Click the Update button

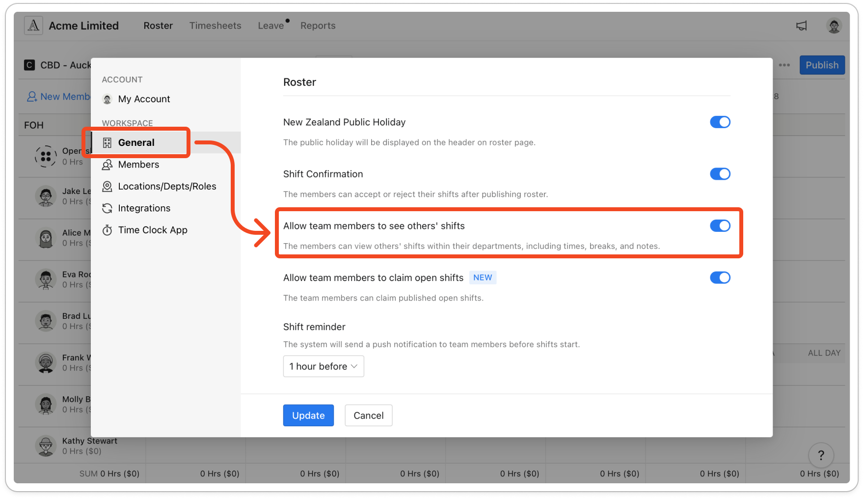point(308,416)
